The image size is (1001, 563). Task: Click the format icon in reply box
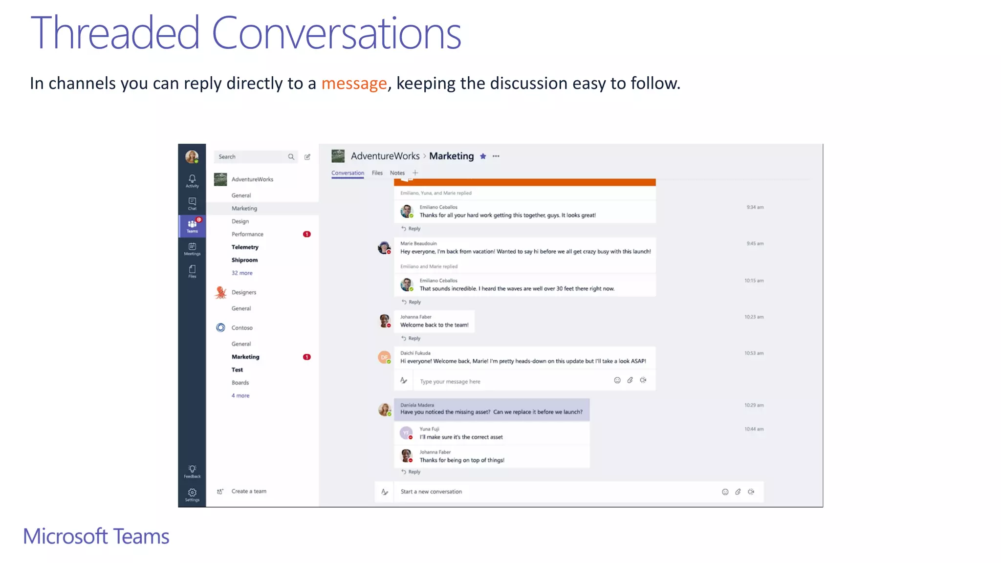pyautogui.click(x=404, y=380)
